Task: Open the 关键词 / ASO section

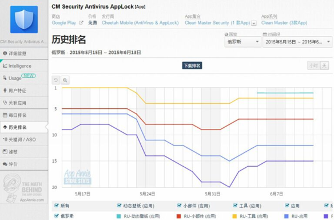Action: [x=24, y=140]
